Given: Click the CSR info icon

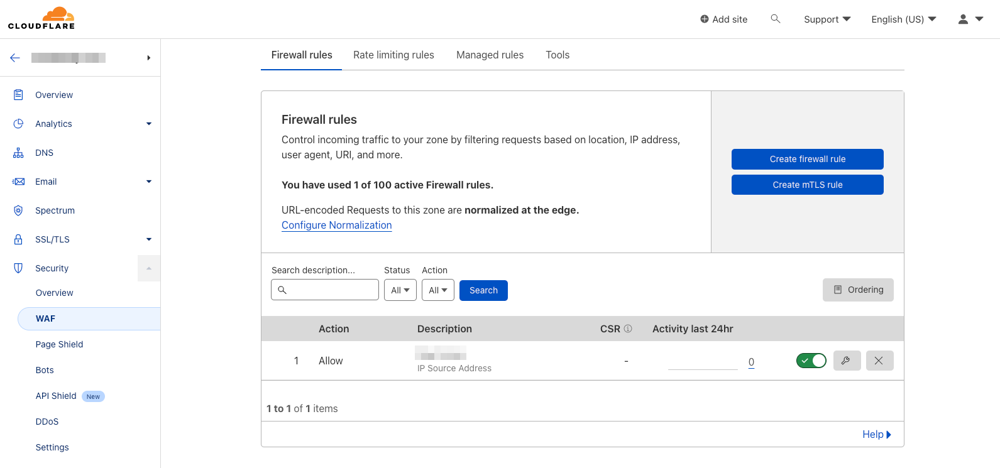Looking at the screenshot, I should click(x=627, y=329).
